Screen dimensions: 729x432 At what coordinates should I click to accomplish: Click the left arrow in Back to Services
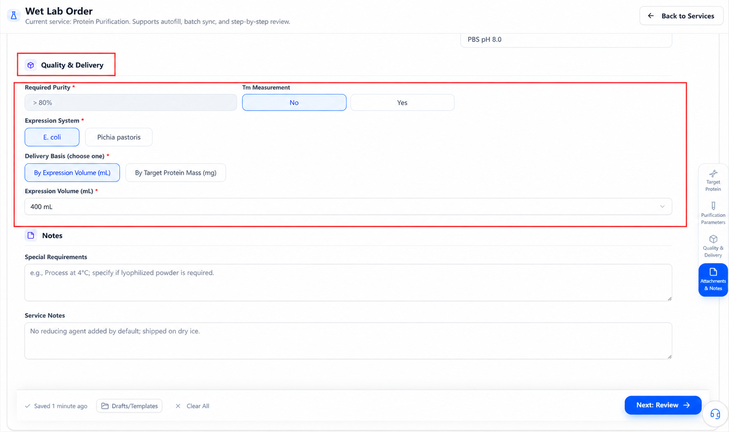click(x=651, y=16)
